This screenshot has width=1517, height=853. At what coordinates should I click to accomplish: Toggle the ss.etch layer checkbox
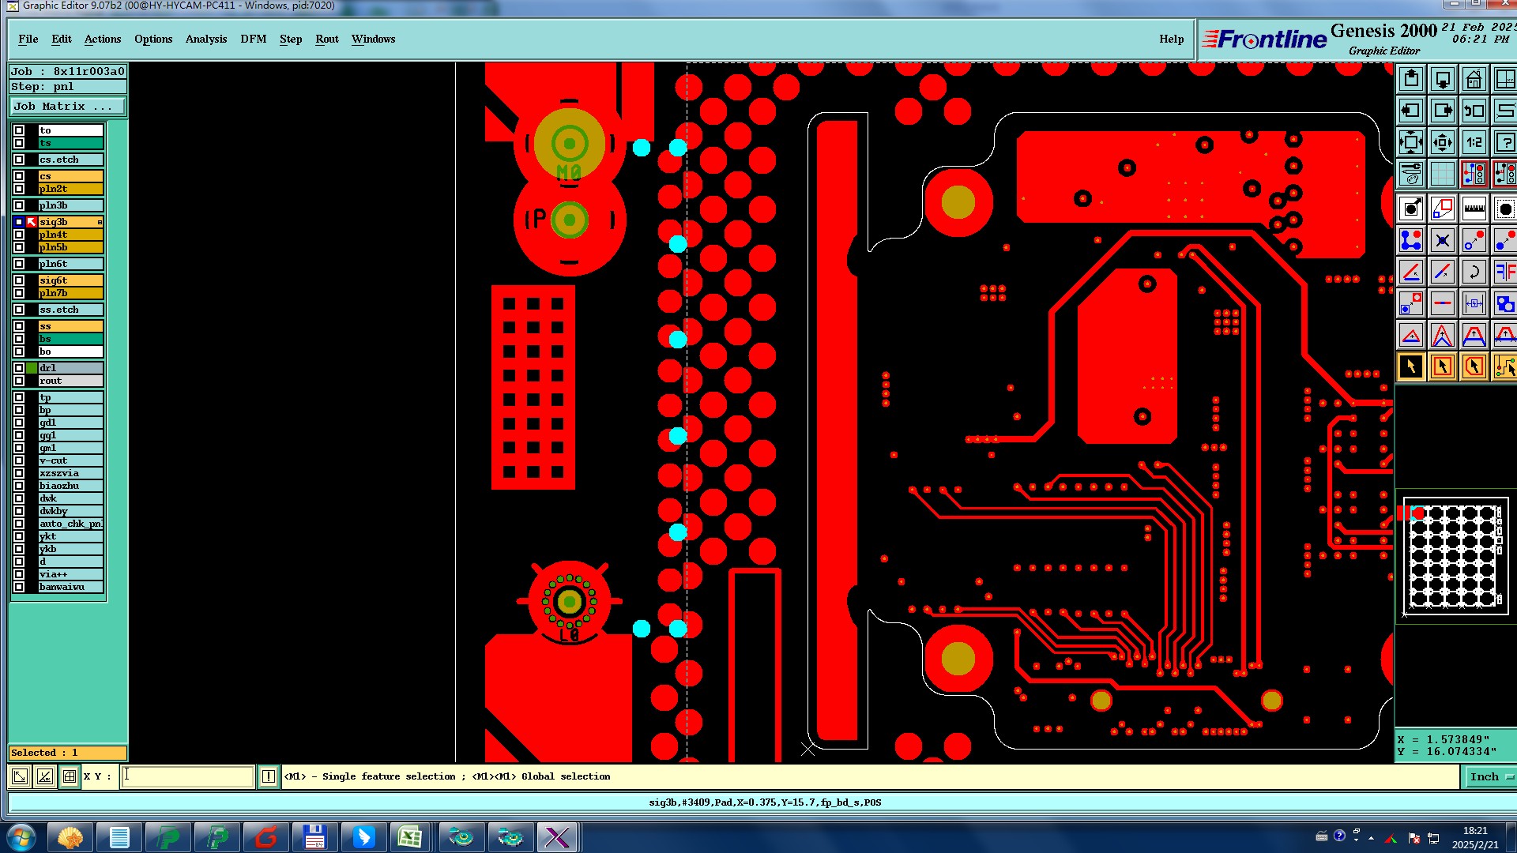pos(19,310)
